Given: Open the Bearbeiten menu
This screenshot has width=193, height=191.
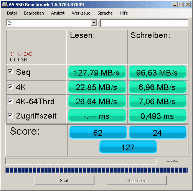Looking at the screenshot, I should 34,13.
